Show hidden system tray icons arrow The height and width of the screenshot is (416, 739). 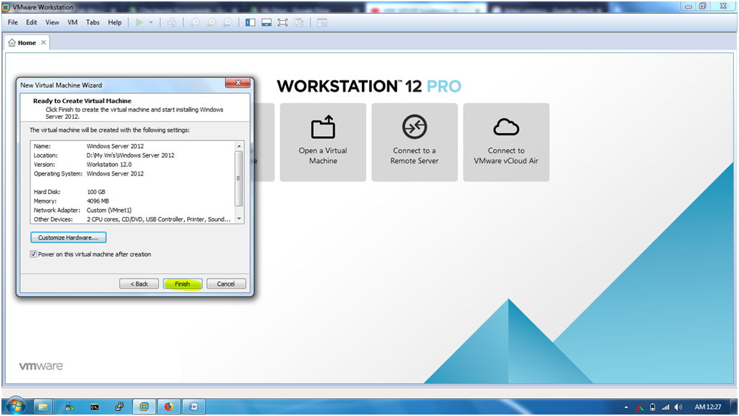(626, 407)
